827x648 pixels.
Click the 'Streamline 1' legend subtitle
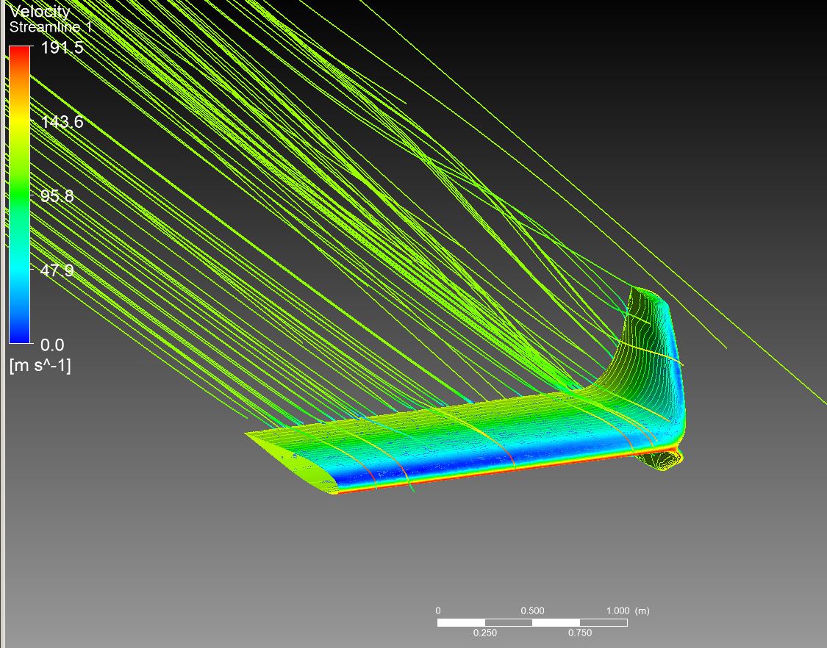(x=51, y=27)
